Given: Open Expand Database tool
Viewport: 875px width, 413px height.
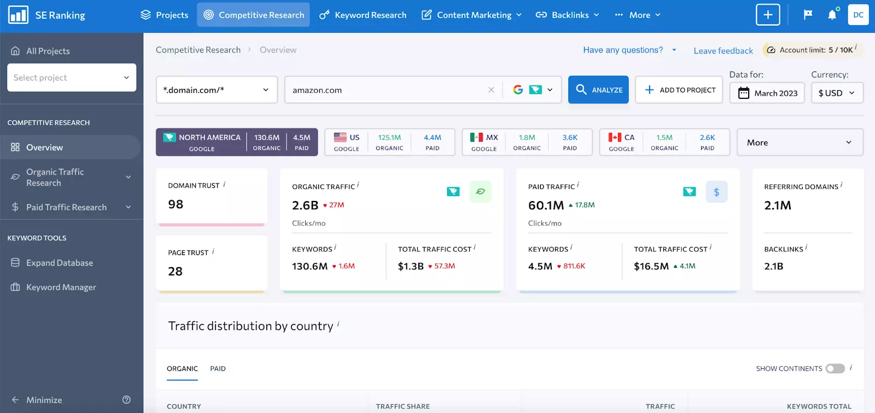Looking at the screenshot, I should point(52,263).
